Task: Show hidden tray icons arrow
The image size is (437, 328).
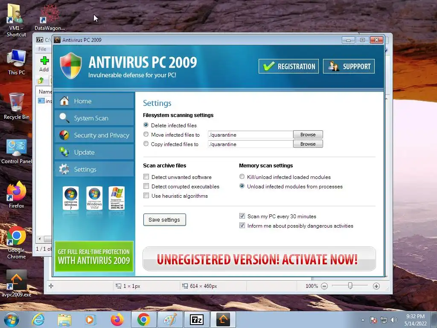Action: point(363,320)
